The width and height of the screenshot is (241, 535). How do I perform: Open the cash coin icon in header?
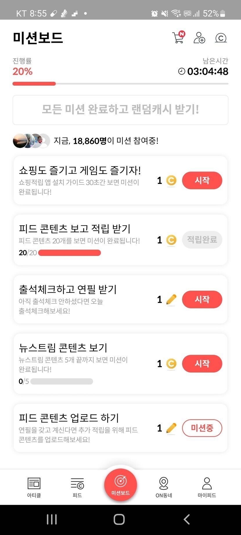pos(221,38)
